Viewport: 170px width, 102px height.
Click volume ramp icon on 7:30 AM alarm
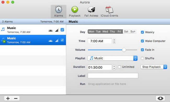tap(57, 30)
